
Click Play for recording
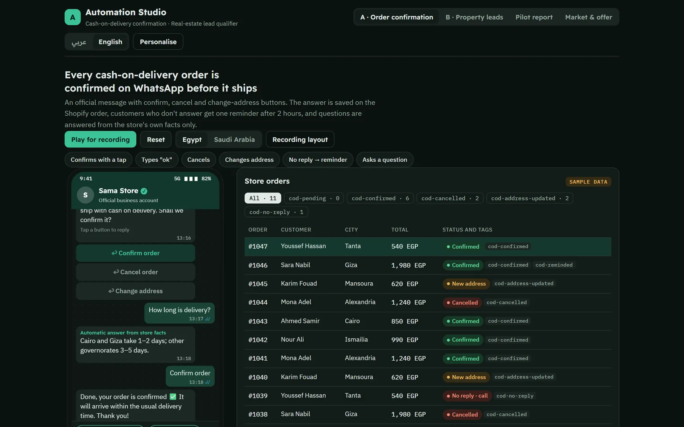100,140
